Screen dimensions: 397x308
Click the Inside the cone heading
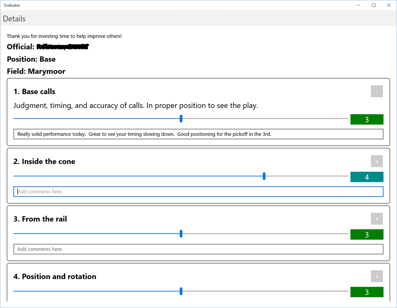(x=44, y=162)
